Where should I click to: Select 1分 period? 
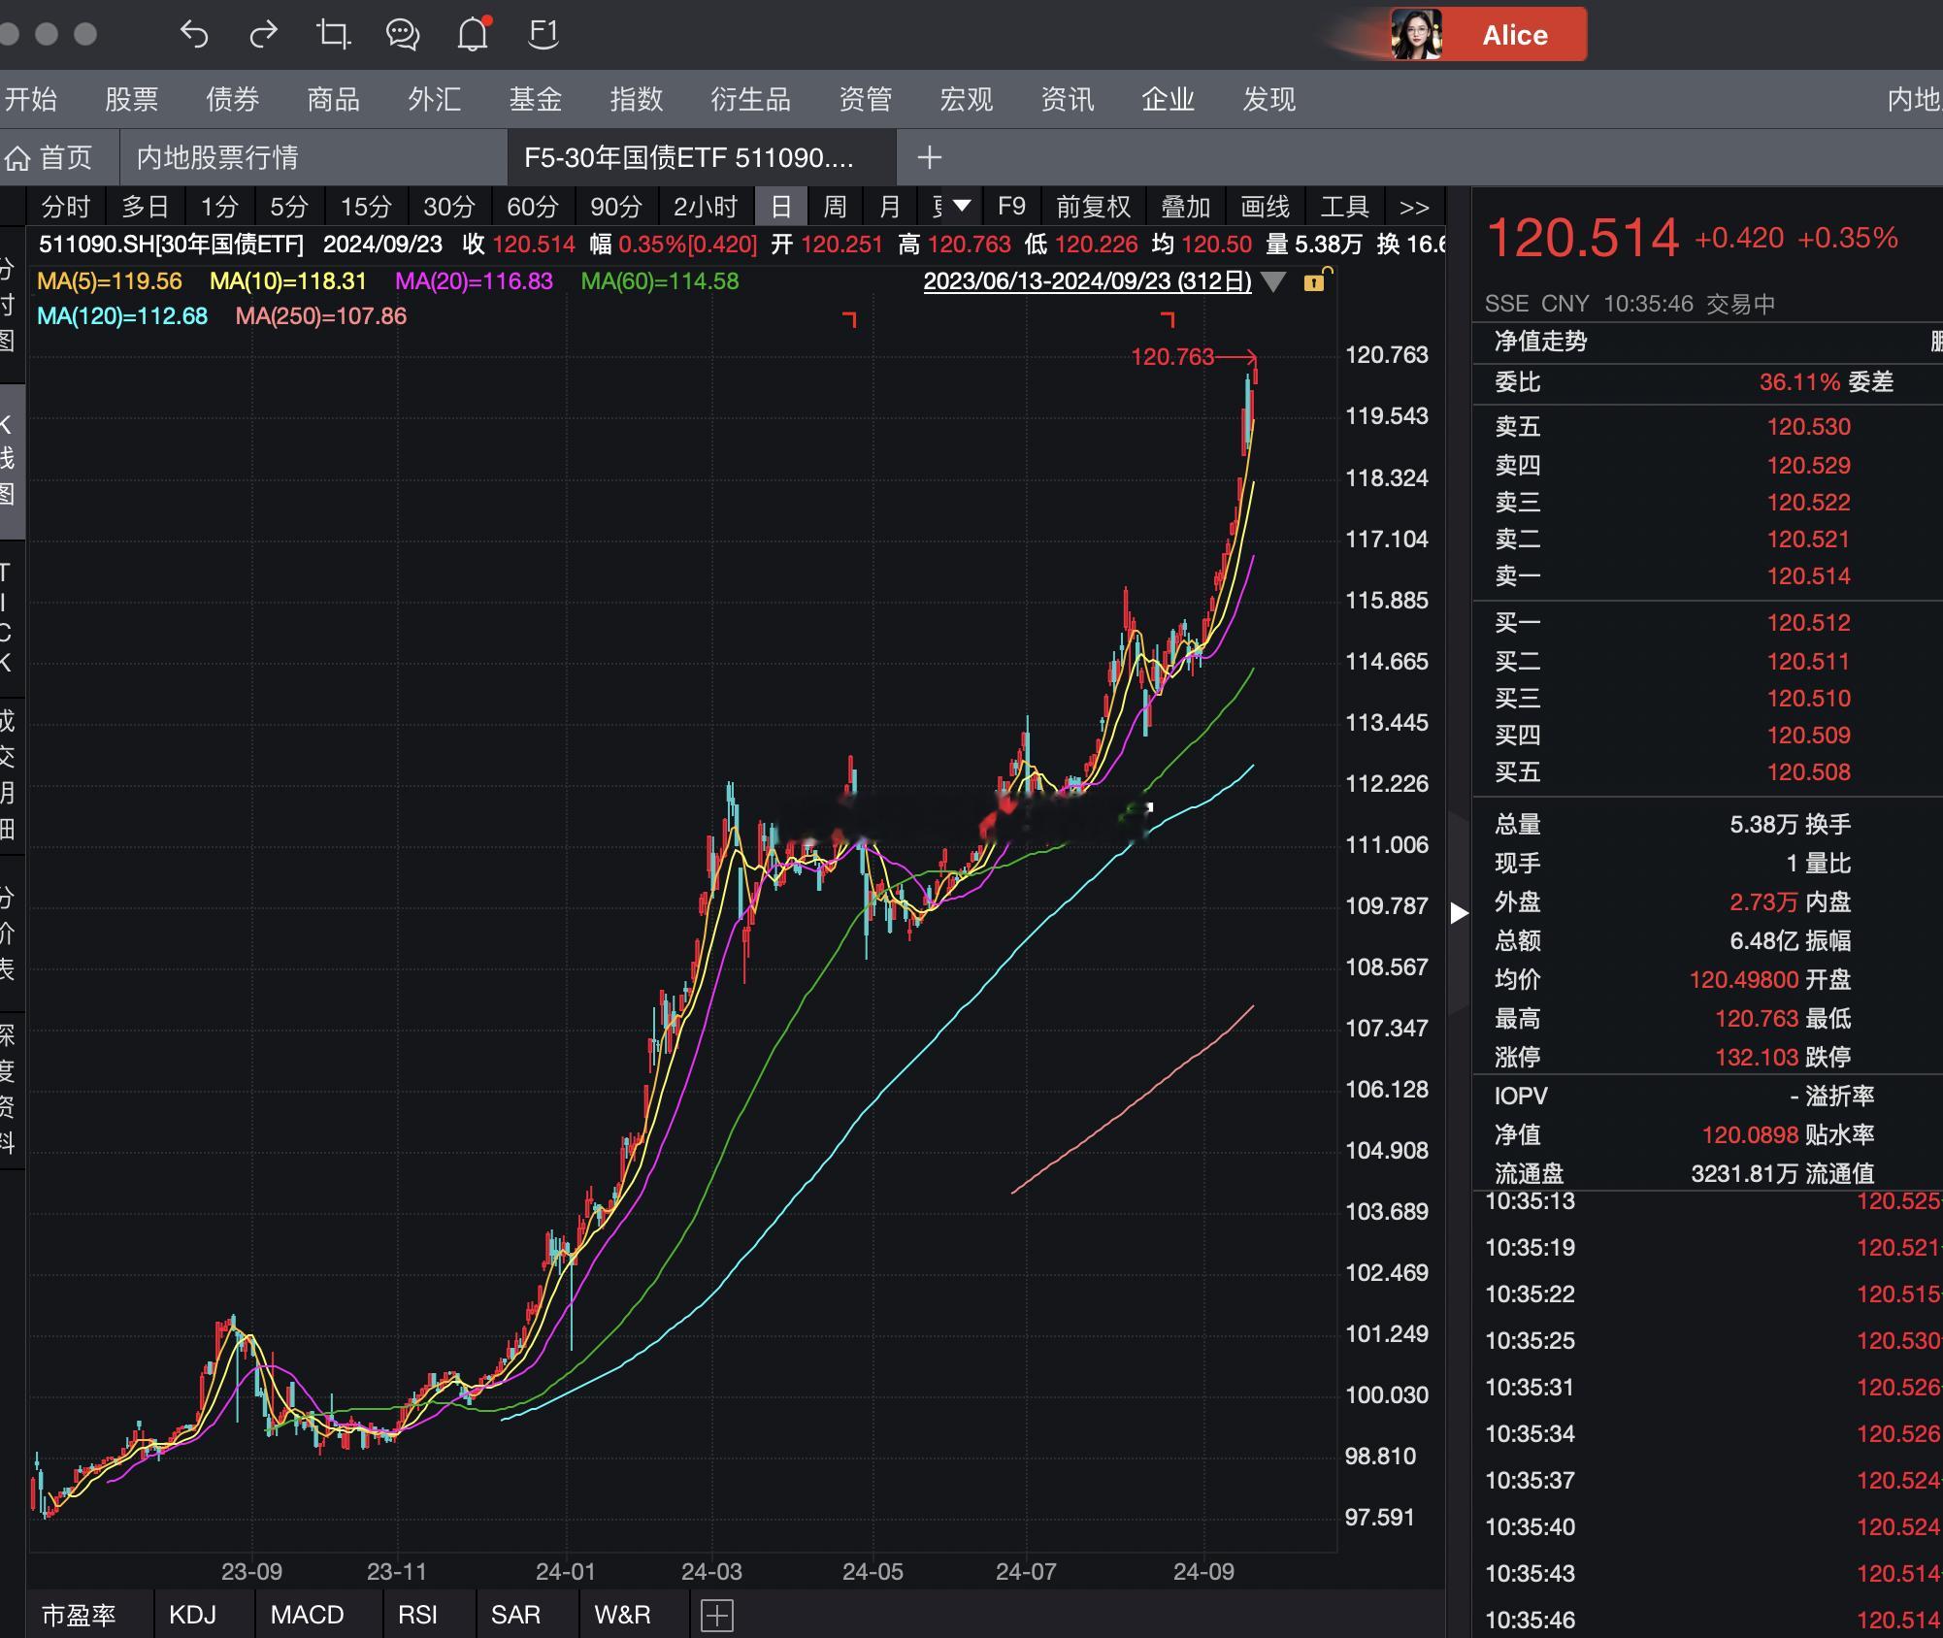219,207
